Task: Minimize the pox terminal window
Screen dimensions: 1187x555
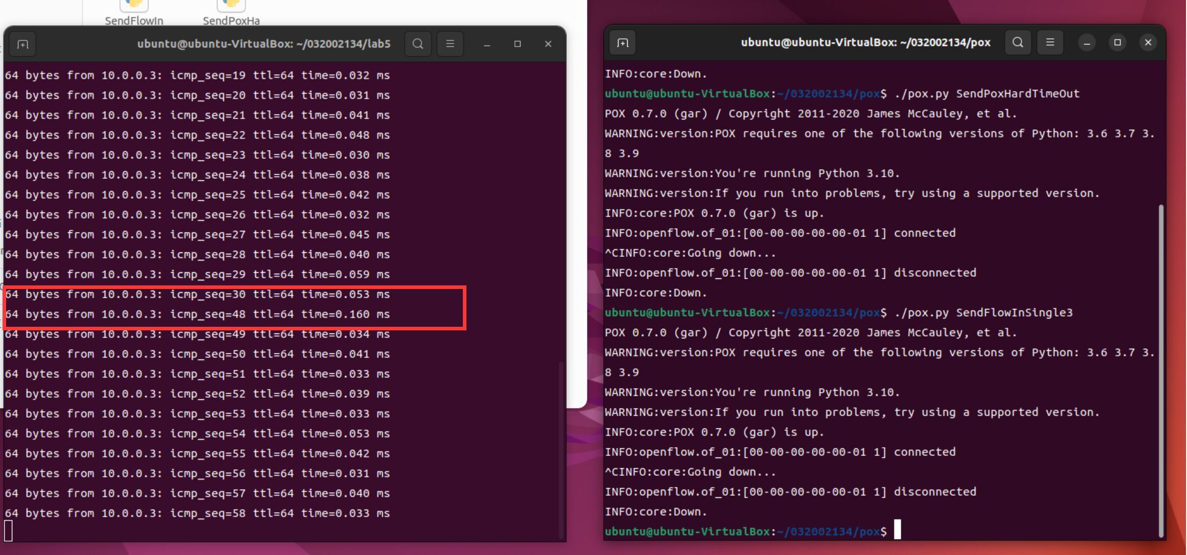Action: 1087,43
